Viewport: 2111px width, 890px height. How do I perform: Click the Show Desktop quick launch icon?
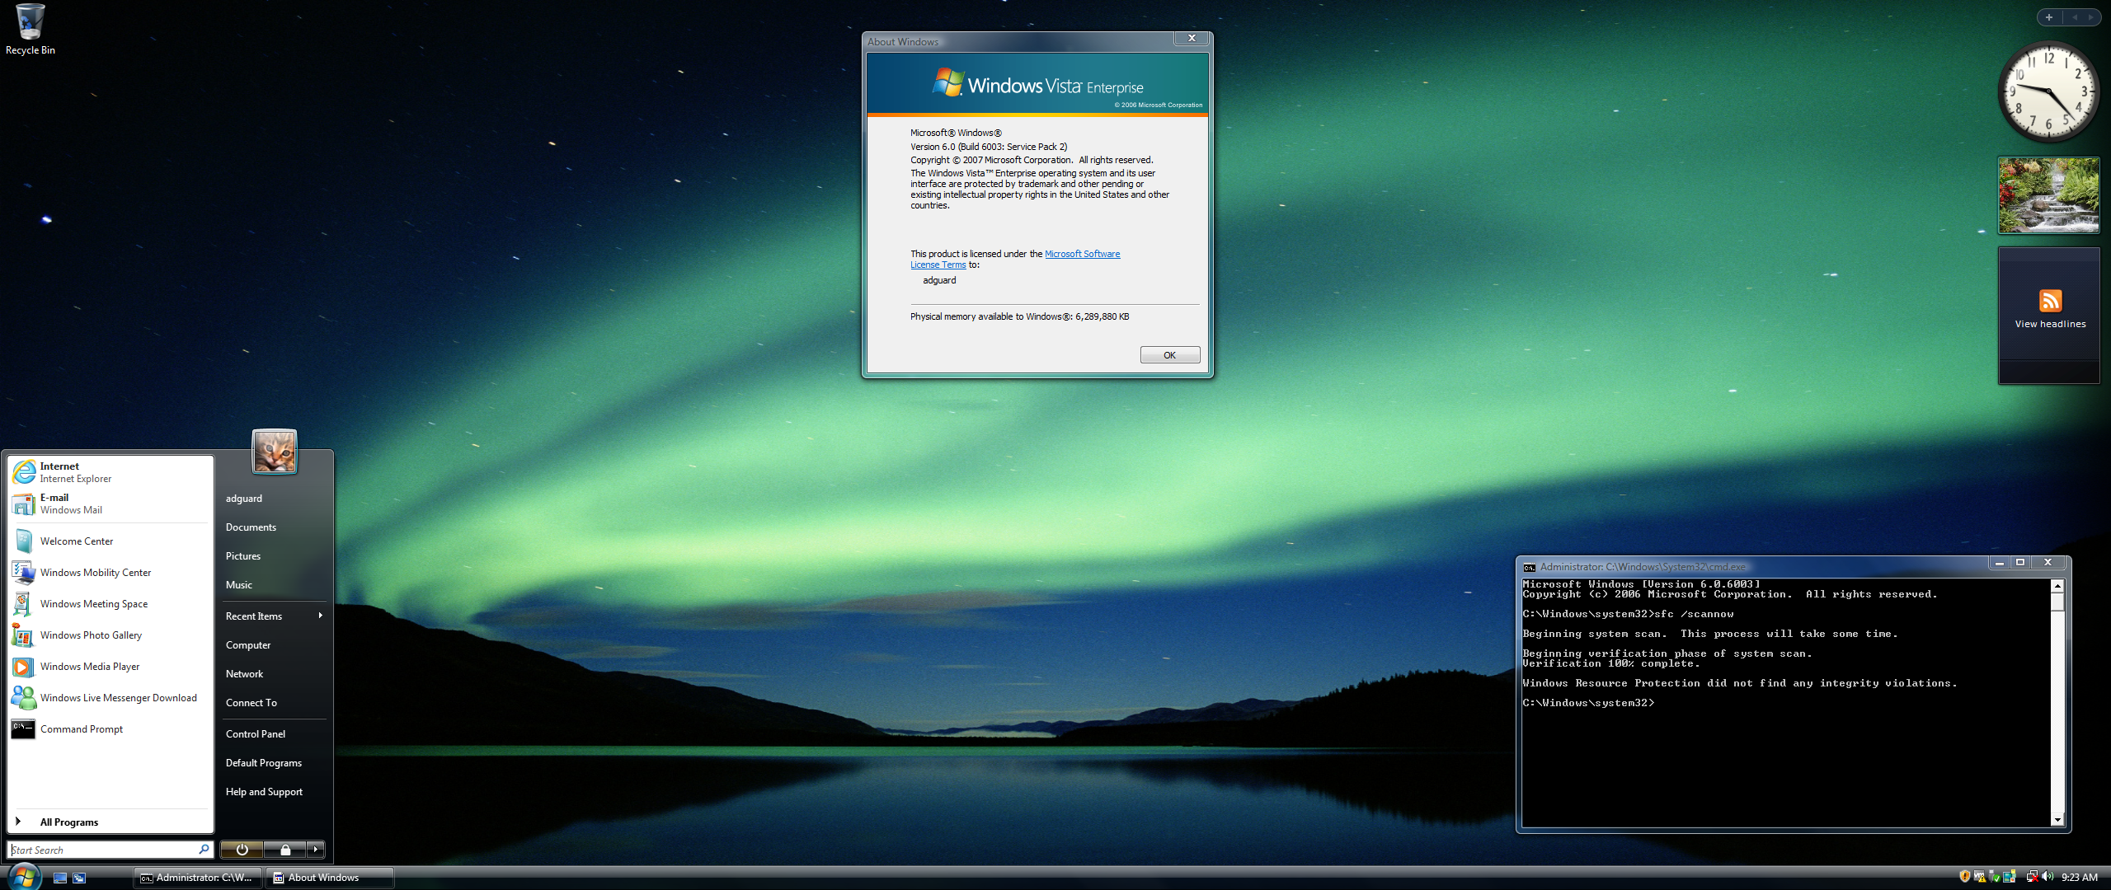(x=60, y=878)
